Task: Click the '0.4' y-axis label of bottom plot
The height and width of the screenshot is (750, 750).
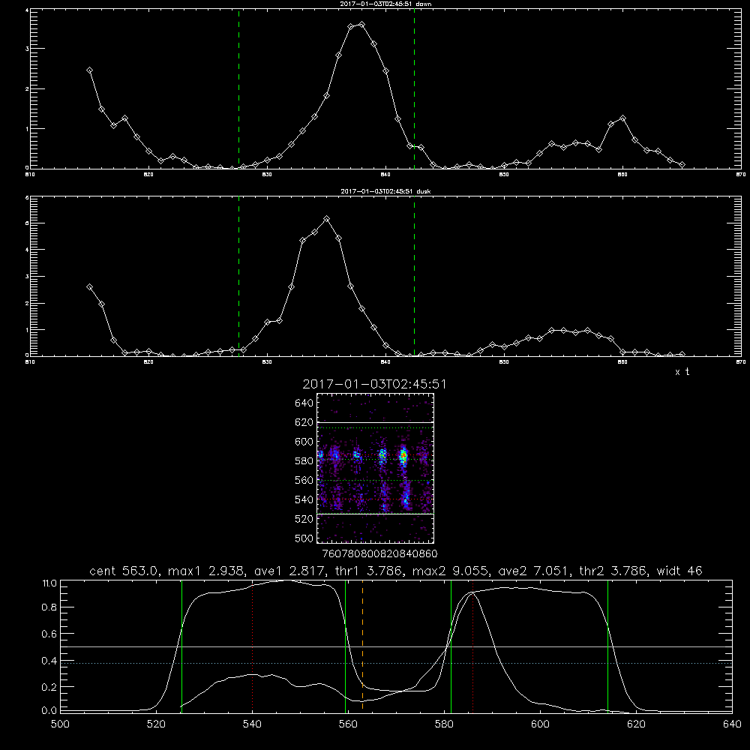Action: (49, 661)
